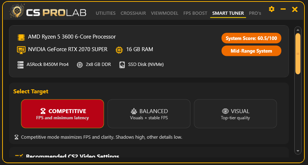Click the Mid-Range System button
The height and width of the screenshot is (165, 308).
pyautogui.click(x=251, y=51)
